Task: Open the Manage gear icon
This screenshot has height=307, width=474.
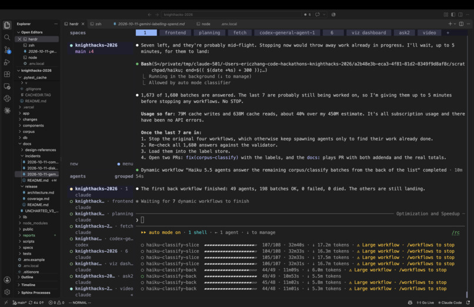Action: tap(7, 292)
